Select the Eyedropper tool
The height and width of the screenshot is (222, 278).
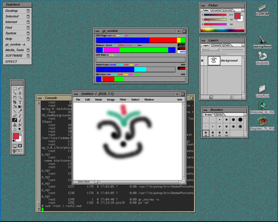(x=20, y=111)
